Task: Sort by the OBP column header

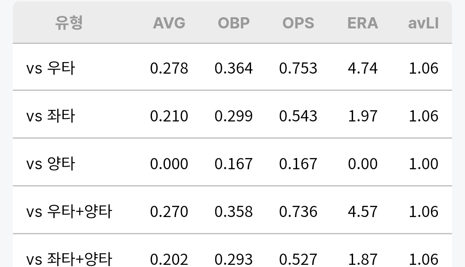Action: [234, 23]
